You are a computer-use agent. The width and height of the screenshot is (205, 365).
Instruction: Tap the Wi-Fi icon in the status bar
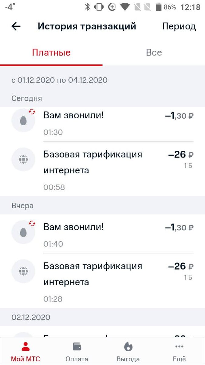125,7
